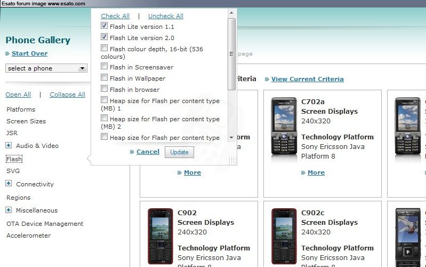This screenshot has height=267, width=426.
Task: Click the scroll up arrow in popup
Action: (x=231, y=13)
